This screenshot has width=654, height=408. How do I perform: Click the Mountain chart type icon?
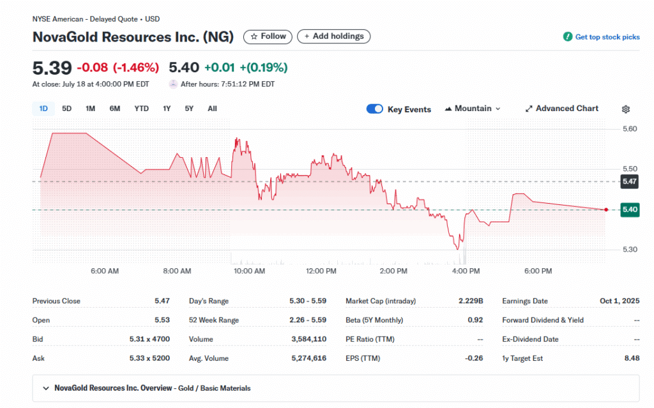(x=448, y=109)
